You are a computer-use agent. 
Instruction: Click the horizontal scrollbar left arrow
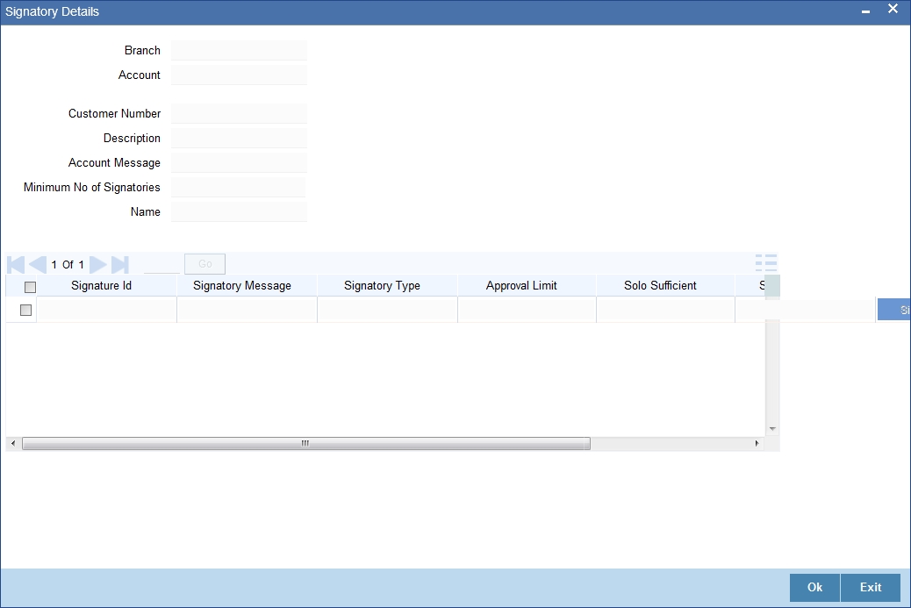point(13,444)
